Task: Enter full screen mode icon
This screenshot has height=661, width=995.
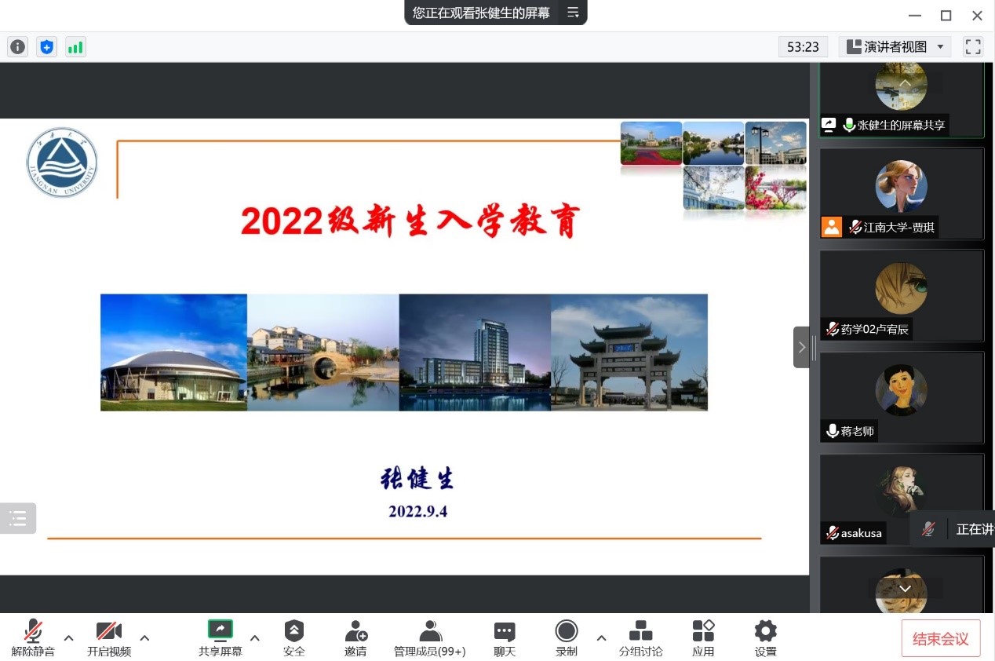Action: coord(973,47)
